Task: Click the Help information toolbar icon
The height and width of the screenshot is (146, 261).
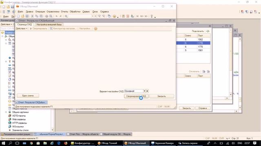Action: (x=114, y=16)
